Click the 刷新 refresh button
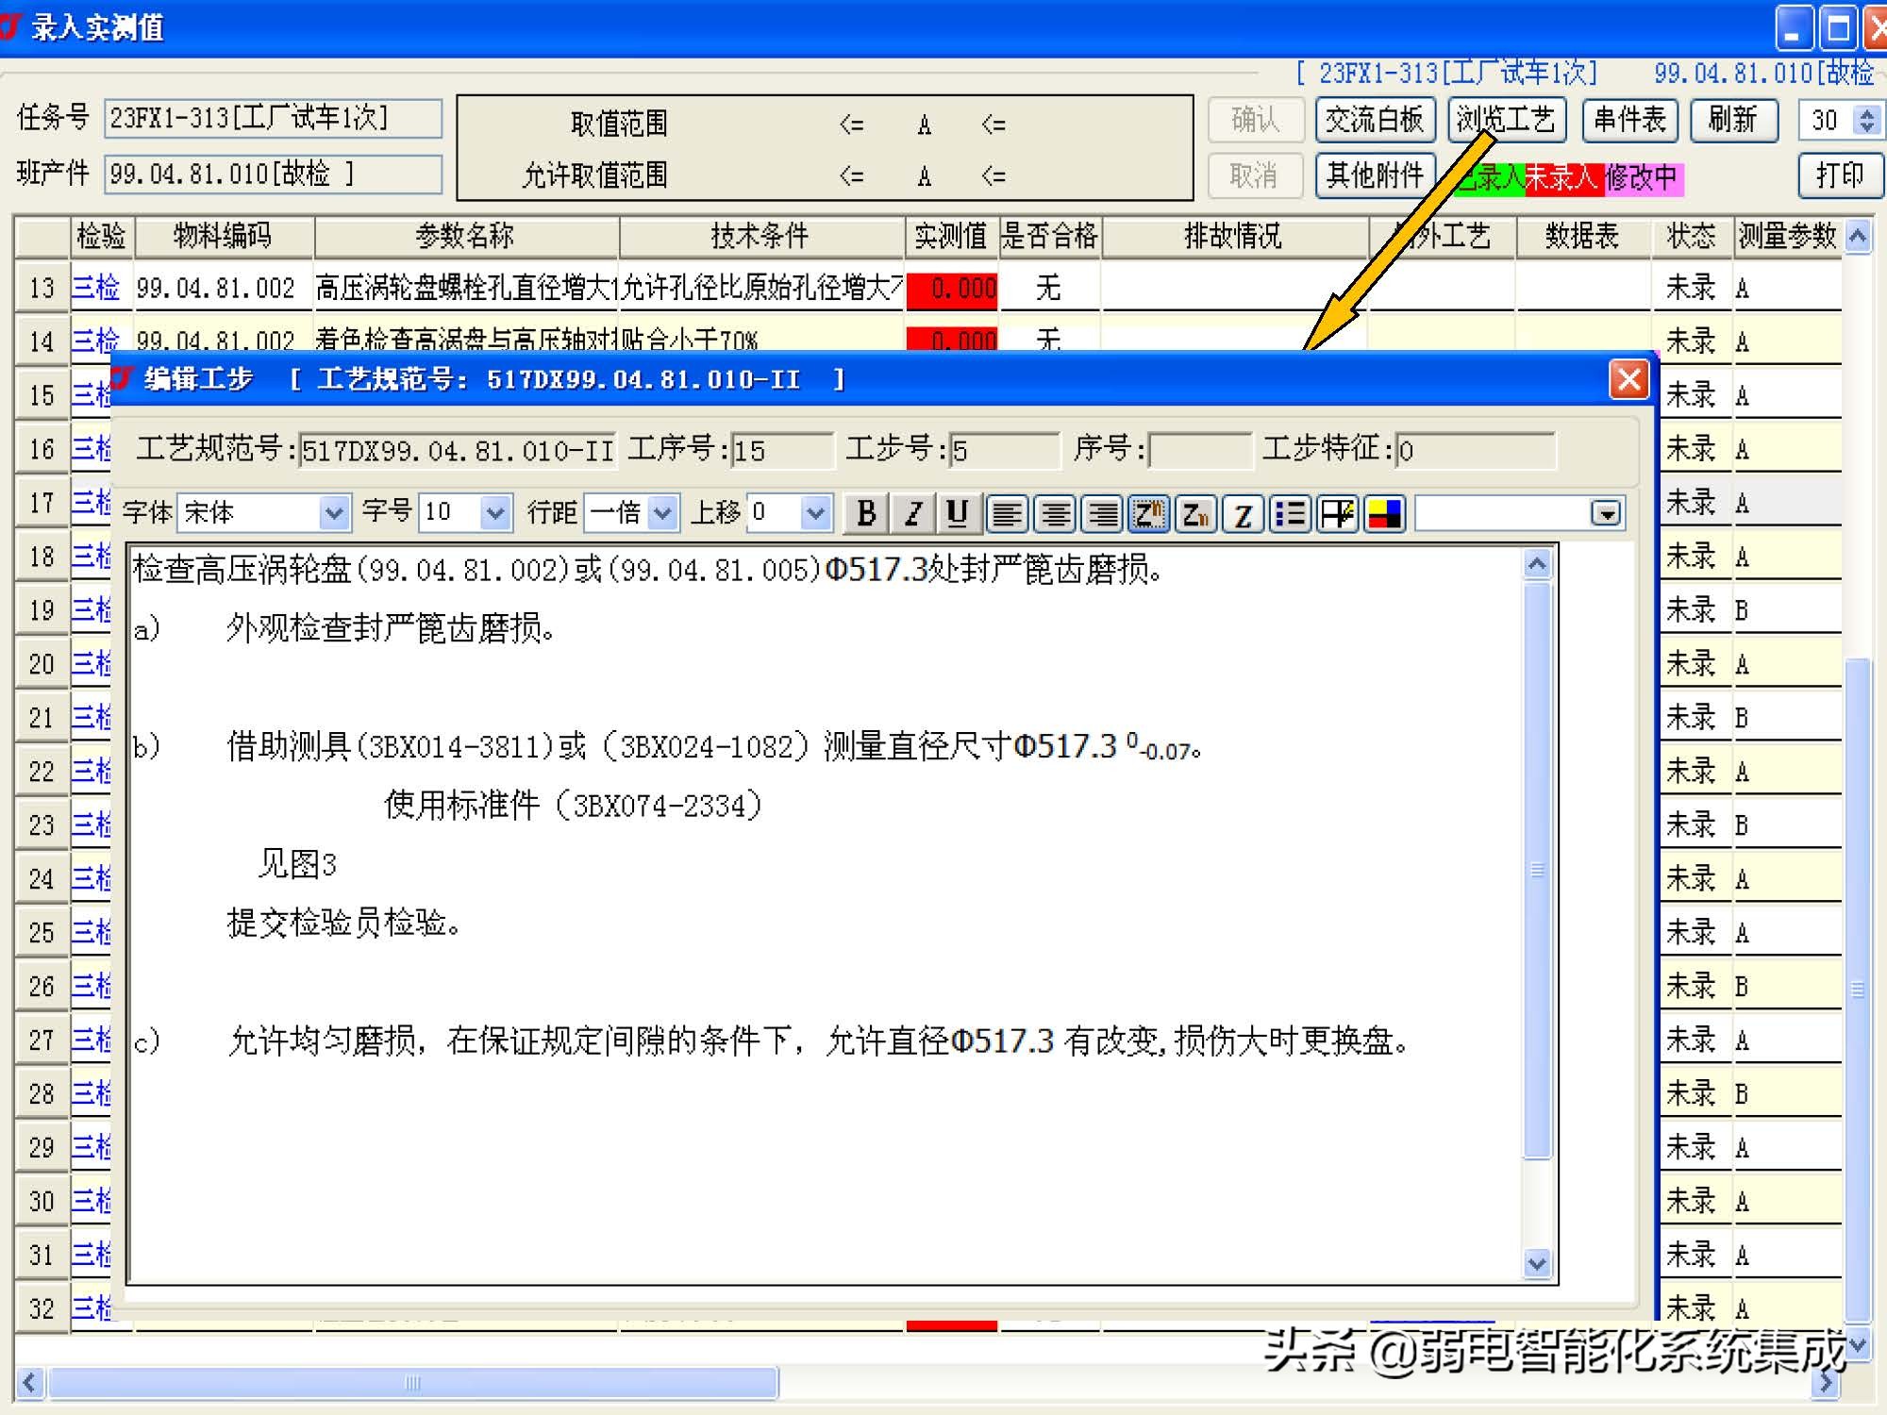This screenshot has width=1887, height=1415. tap(1733, 120)
